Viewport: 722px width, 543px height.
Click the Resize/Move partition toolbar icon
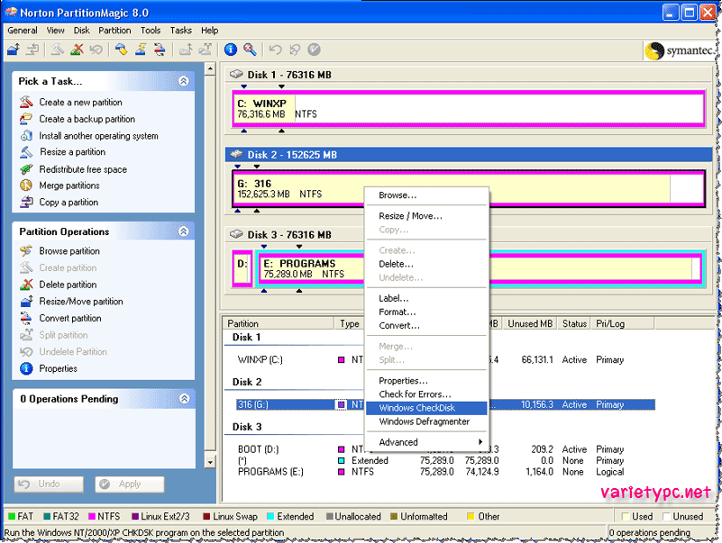point(14,50)
